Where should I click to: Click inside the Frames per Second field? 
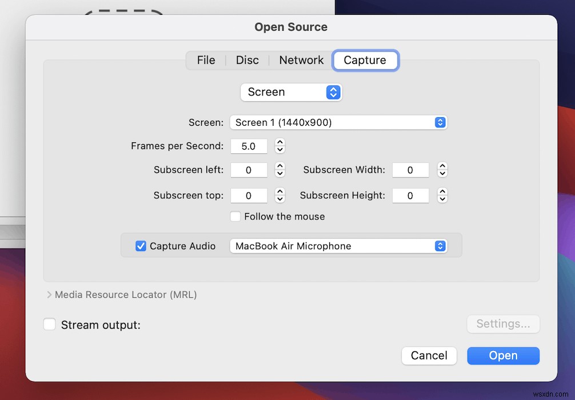pyautogui.click(x=249, y=146)
